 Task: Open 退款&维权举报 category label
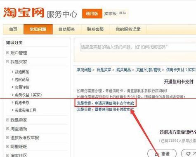[x=25, y=138]
